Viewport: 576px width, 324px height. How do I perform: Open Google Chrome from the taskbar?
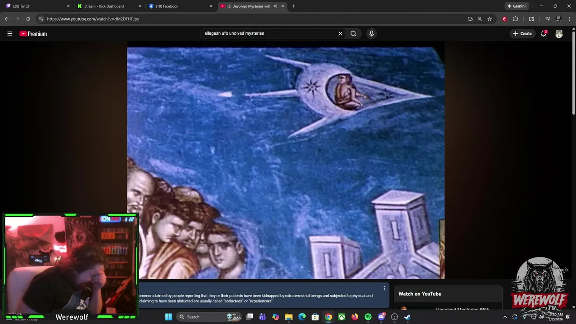[328, 317]
